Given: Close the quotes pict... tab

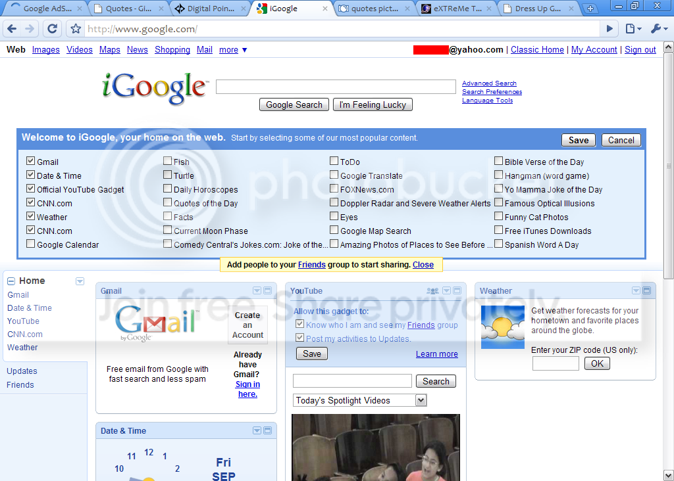Looking at the screenshot, I should click(x=407, y=9).
